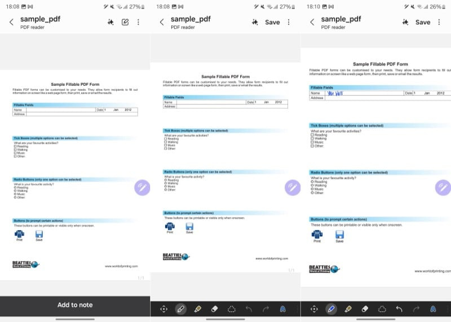Undo the stroke using the 18:10 screen undo arrow
451x322 pixels.
(399, 309)
